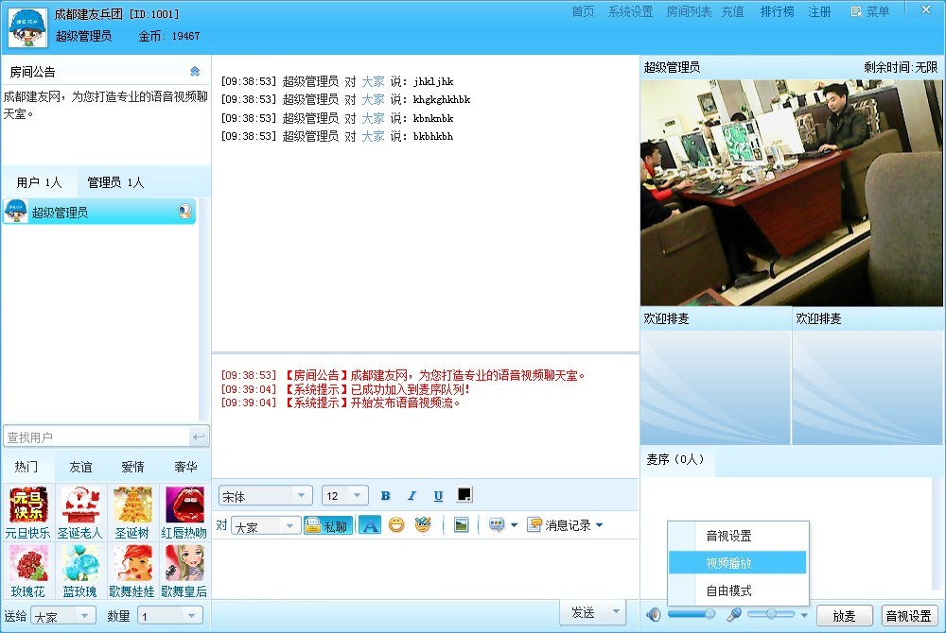Open 注册 register link
The image size is (946, 633).
pos(819,11)
